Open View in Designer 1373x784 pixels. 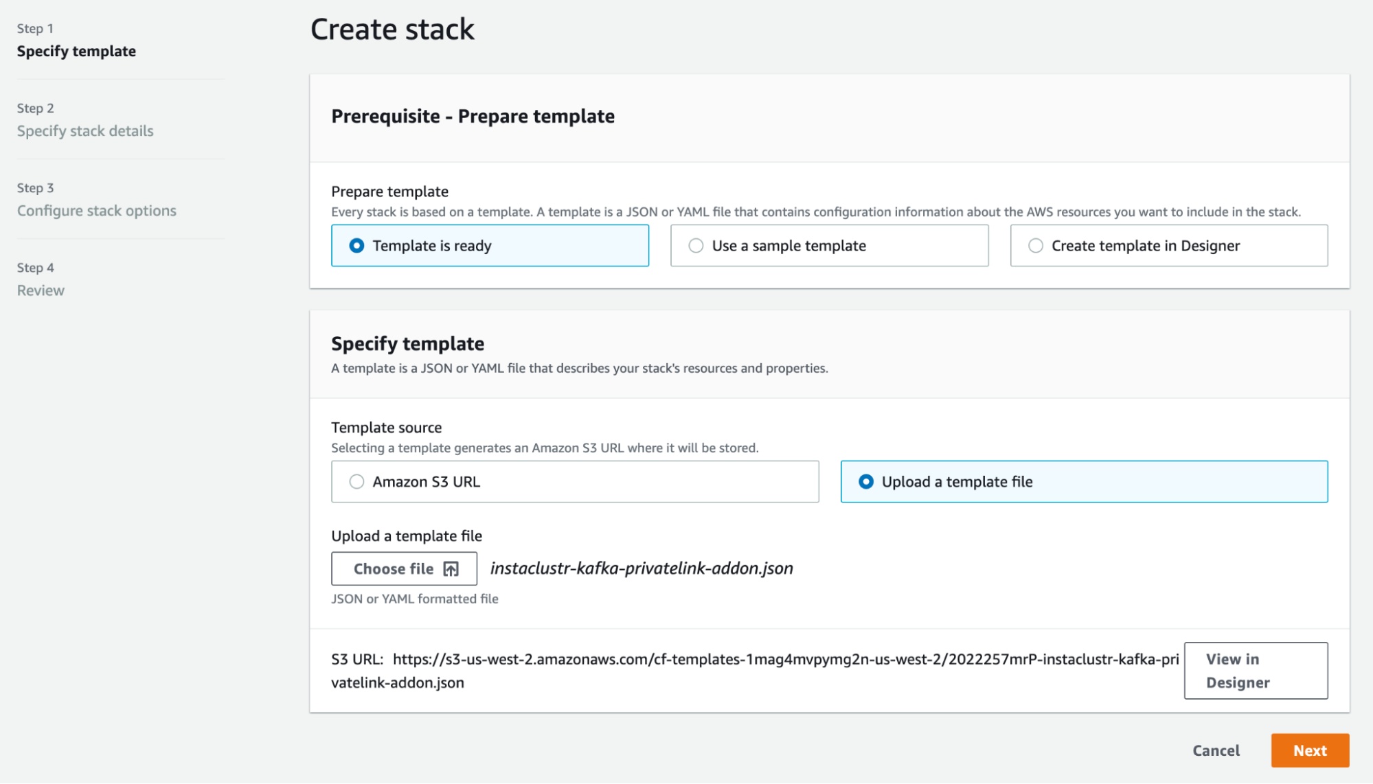[1255, 671]
